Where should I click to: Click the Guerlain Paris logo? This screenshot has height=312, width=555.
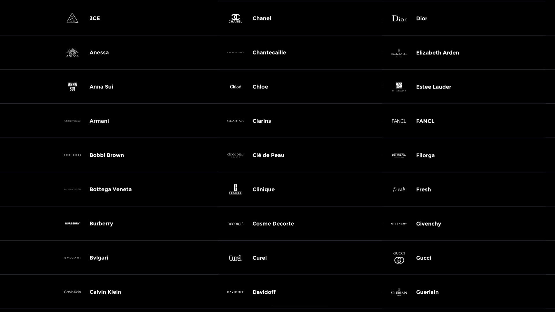tap(399, 292)
